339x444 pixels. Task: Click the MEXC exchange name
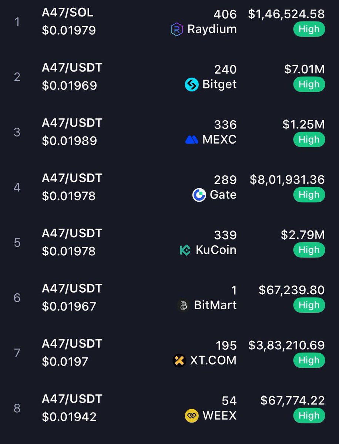click(x=219, y=140)
